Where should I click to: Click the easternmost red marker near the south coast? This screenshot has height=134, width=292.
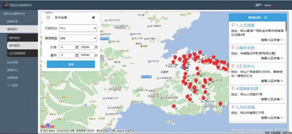point(220,104)
